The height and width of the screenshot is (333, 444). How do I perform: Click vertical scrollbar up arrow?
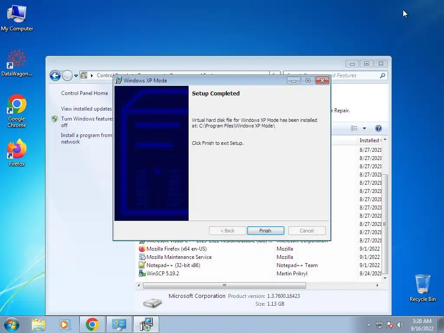pyautogui.click(x=385, y=140)
